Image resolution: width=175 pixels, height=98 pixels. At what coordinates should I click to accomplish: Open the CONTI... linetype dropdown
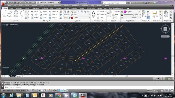click(132, 18)
